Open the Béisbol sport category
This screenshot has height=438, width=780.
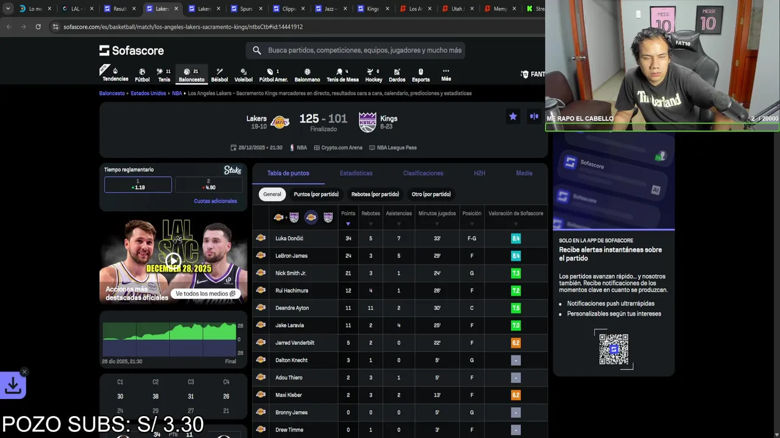coord(219,75)
